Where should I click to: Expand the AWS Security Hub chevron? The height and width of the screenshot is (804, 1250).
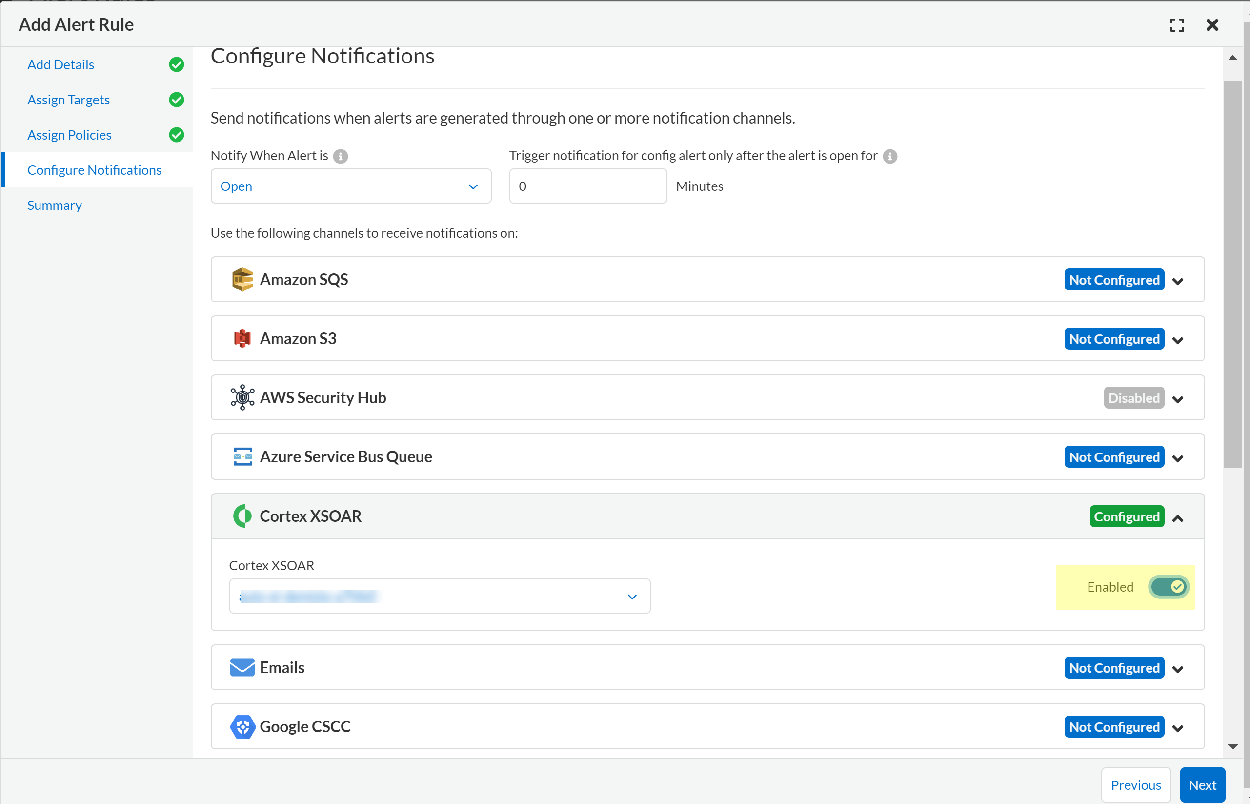pos(1177,399)
